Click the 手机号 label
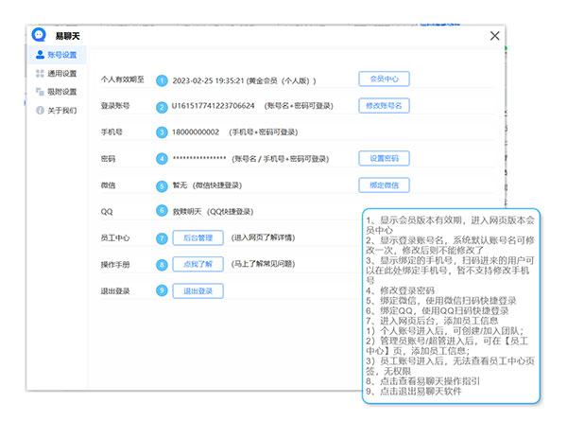This screenshot has height=421, width=567. pos(112,132)
